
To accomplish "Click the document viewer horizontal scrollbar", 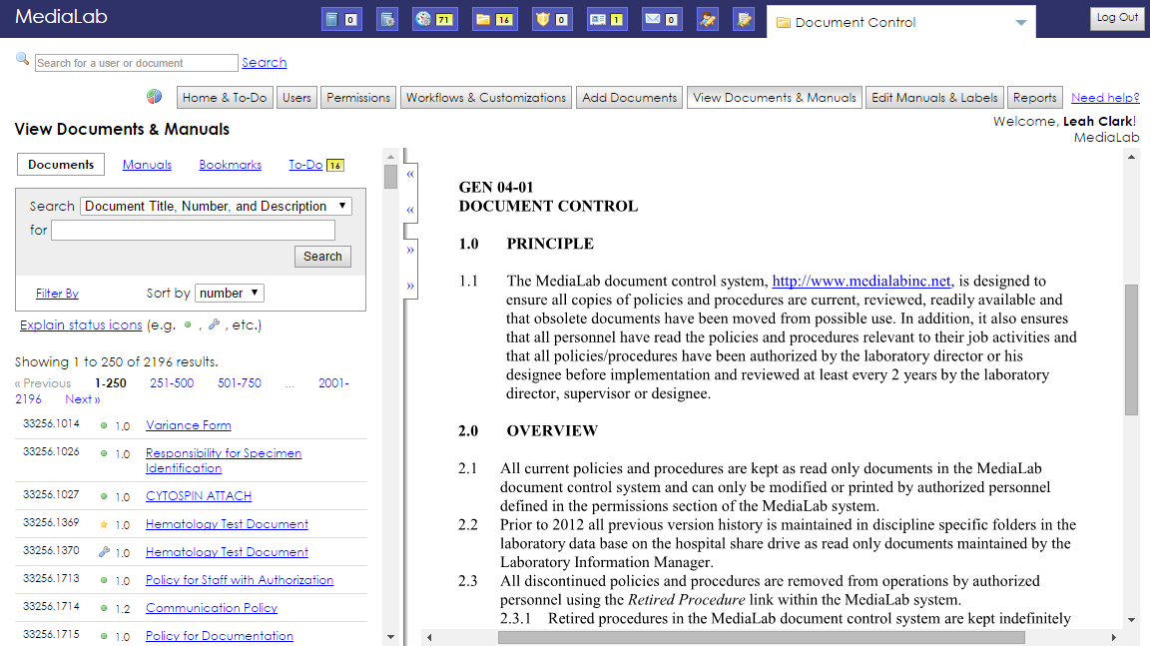I will 762,638.
